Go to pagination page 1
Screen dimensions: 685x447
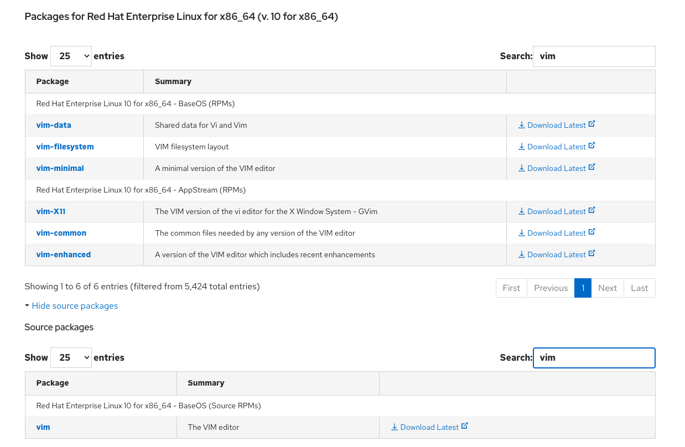[x=583, y=288]
